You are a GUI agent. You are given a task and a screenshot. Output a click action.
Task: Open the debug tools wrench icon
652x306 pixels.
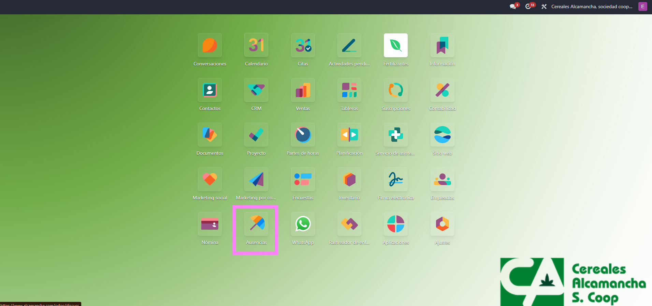544,6
